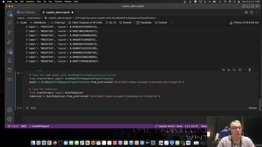Open the Terminal menu
262x147 pixels.
58,2
